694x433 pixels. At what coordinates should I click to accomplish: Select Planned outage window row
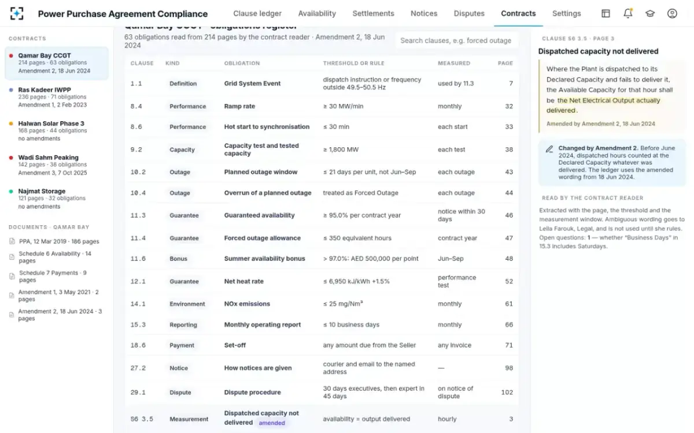[x=322, y=172]
